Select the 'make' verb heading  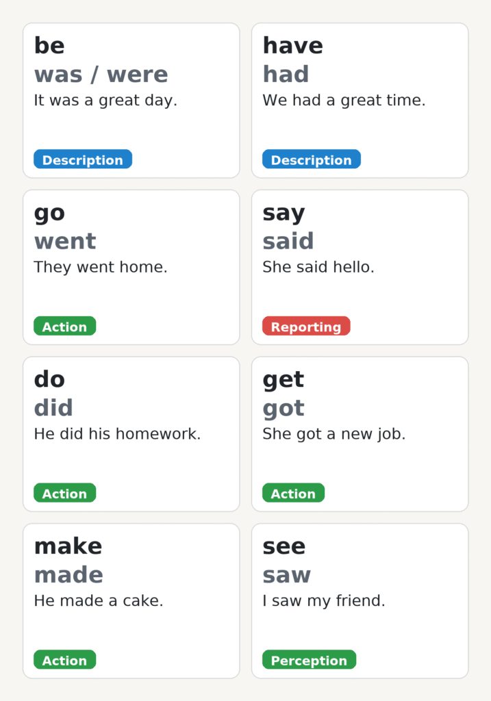coord(68,546)
